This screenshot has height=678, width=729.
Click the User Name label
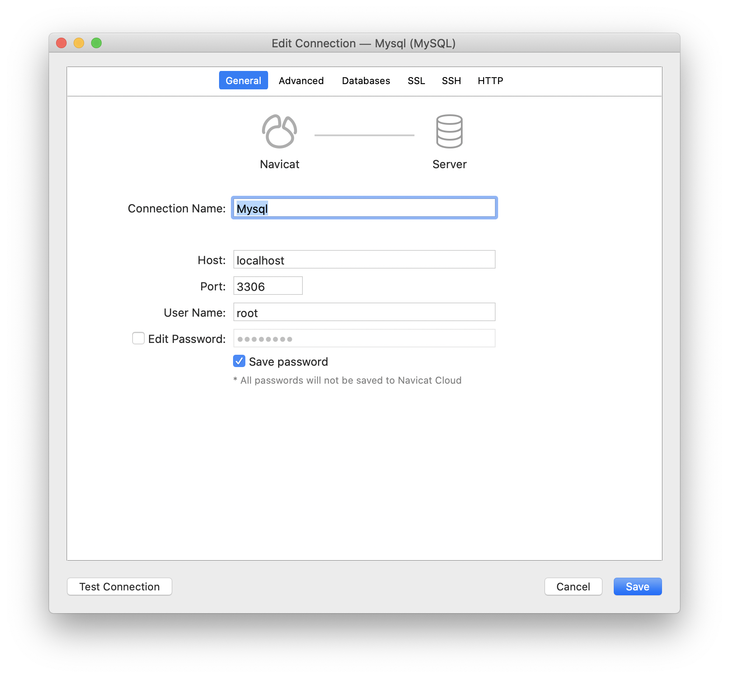pos(195,313)
